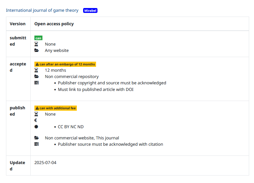This screenshot has height=183, width=254.
Task: Click the "Open access policy" column header
Action: (54, 24)
